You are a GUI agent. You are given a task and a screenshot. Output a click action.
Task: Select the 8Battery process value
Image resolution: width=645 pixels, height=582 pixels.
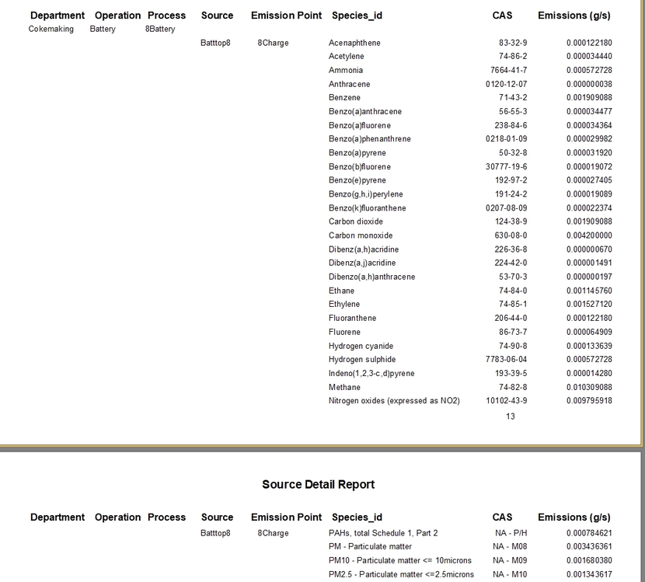pos(160,29)
